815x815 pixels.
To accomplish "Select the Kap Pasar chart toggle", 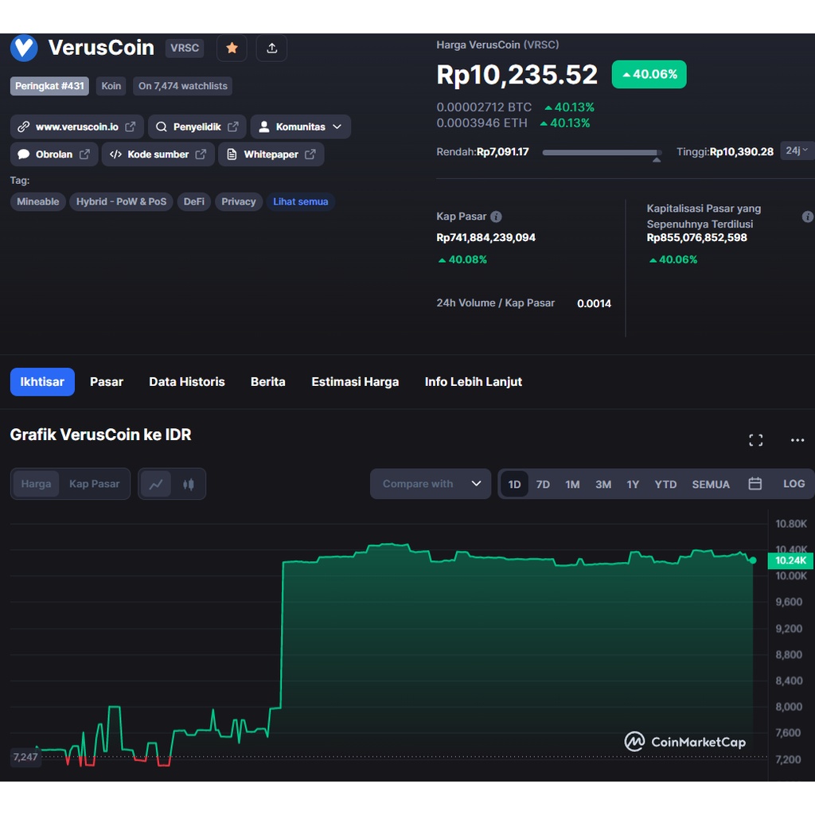I will pos(94,484).
